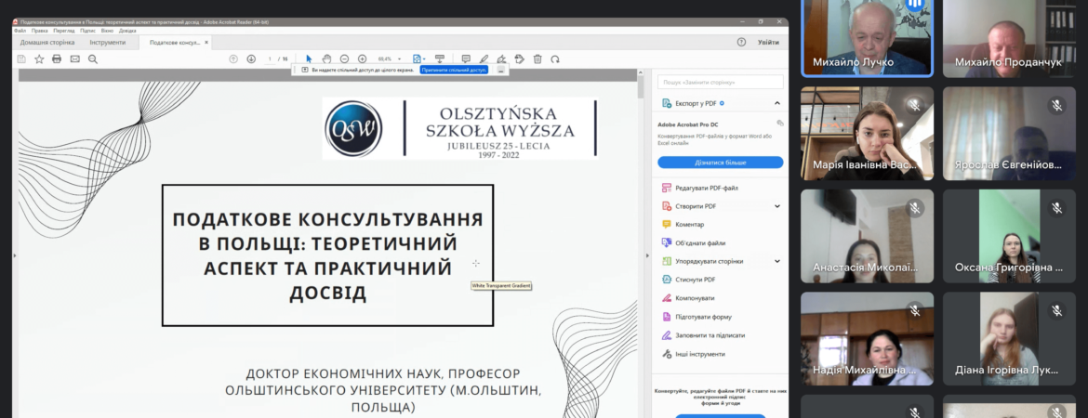
Task: Open the Правка menu
Action: [x=40, y=31]
